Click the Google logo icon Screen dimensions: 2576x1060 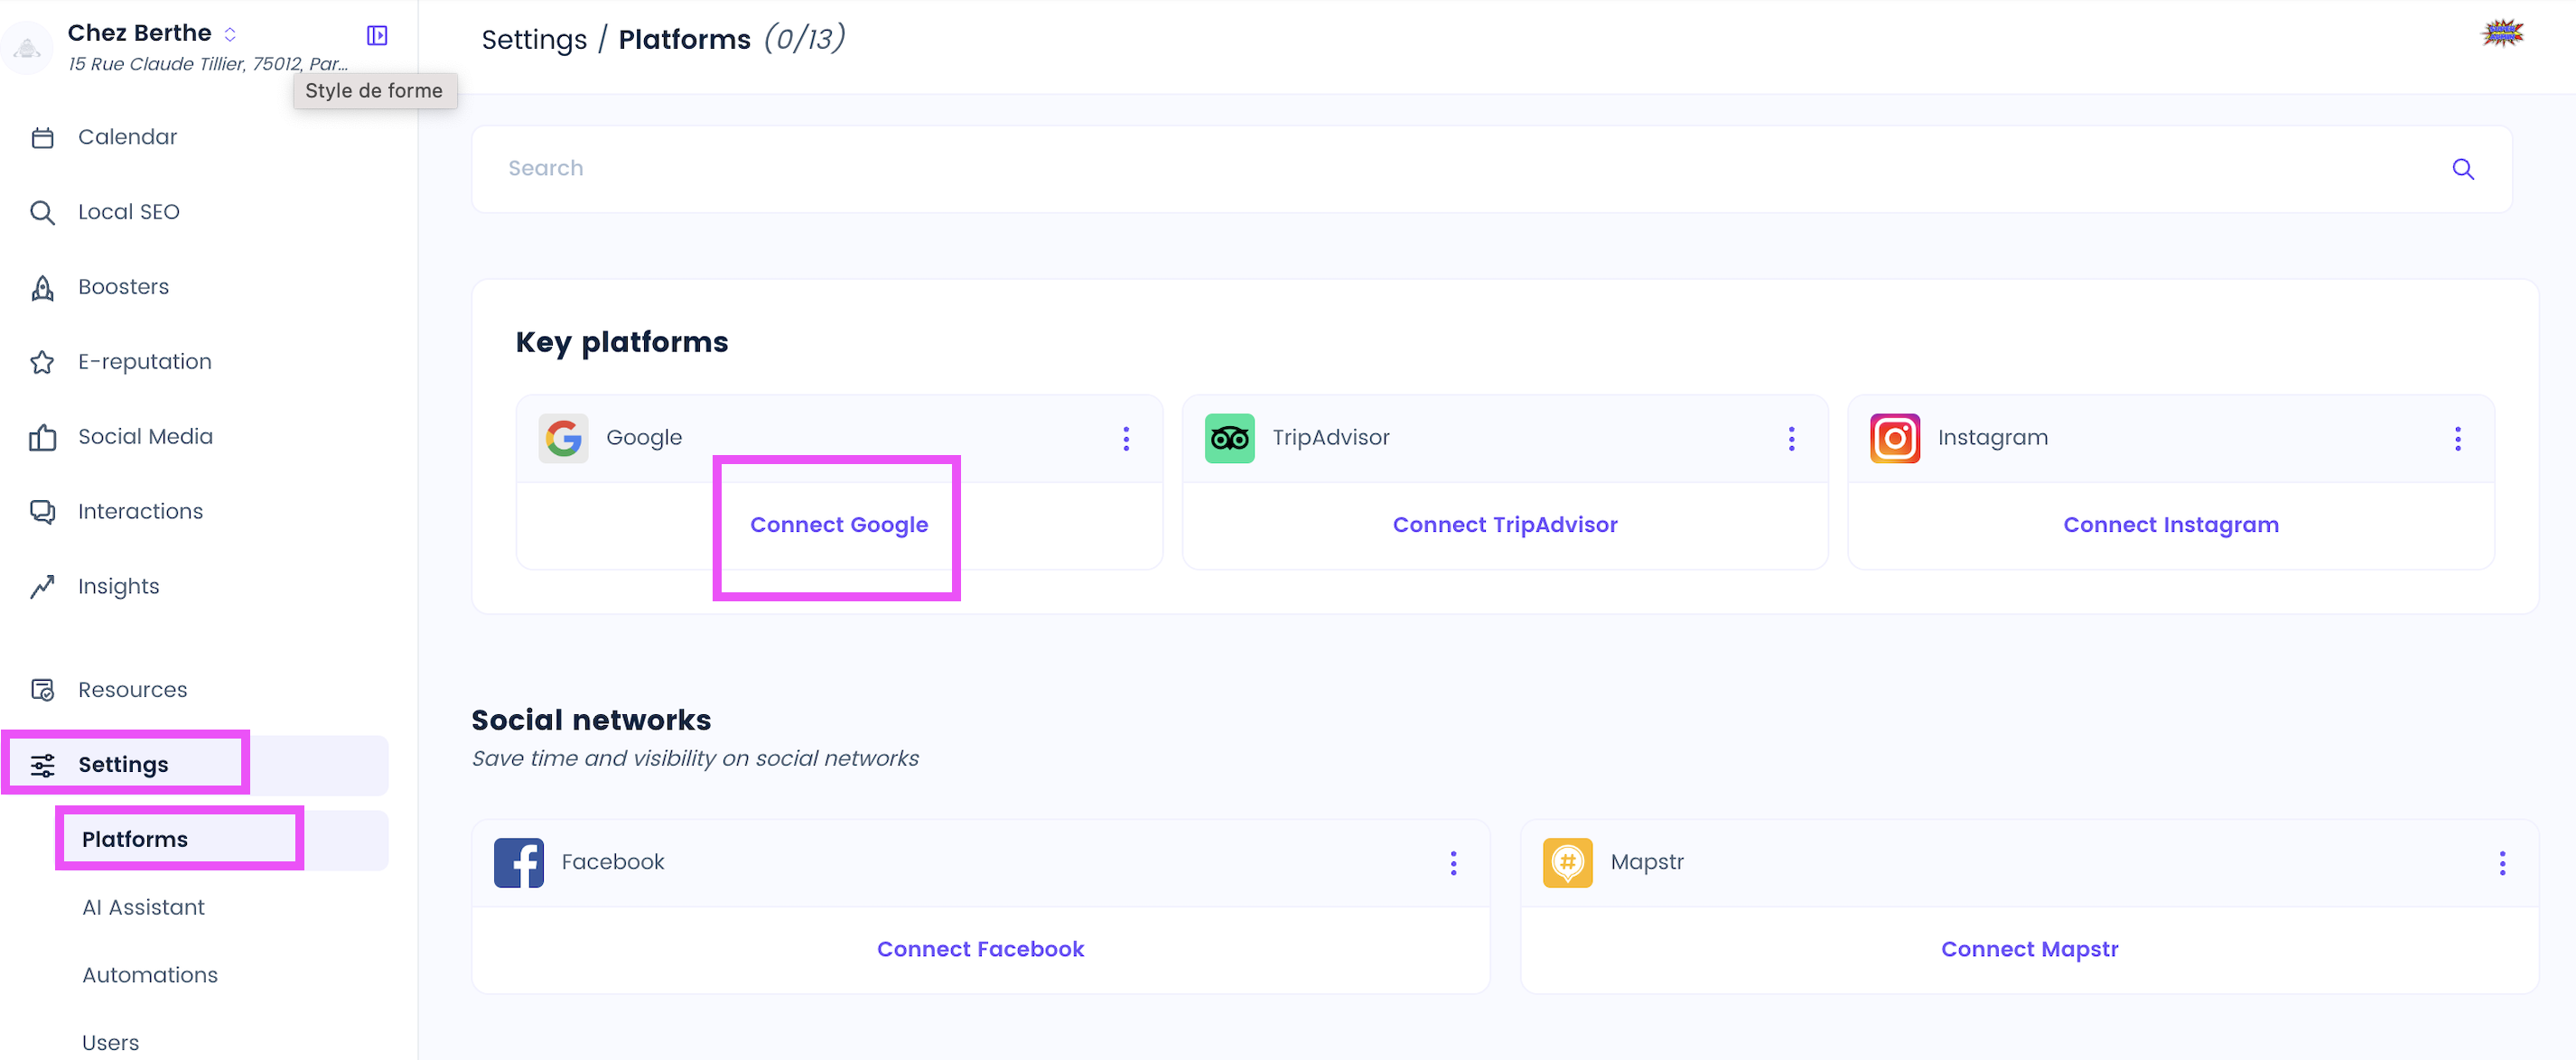click(563, 438)
